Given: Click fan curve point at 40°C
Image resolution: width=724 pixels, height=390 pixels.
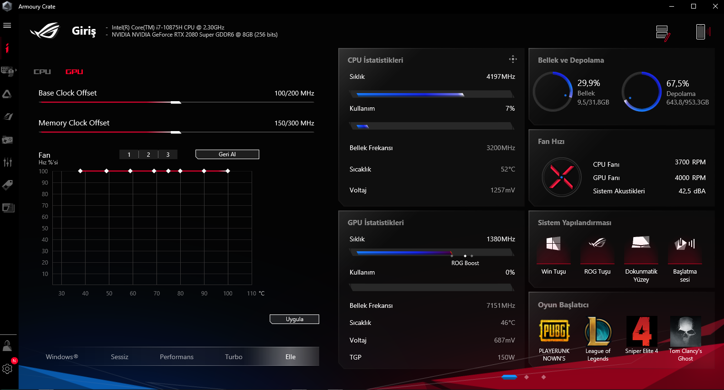Looking at the screenshot, I should tap(80, 171).
